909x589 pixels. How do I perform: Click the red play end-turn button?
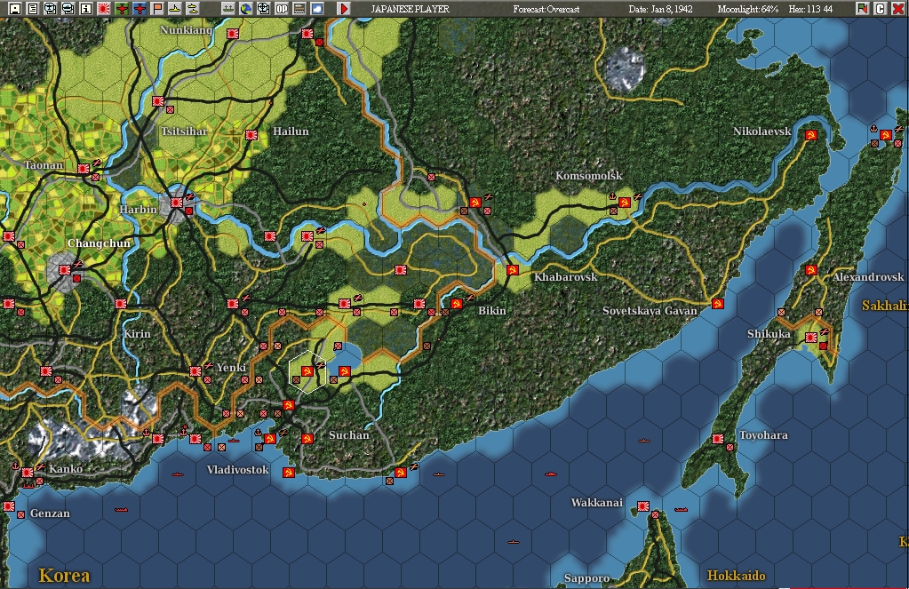344,8
